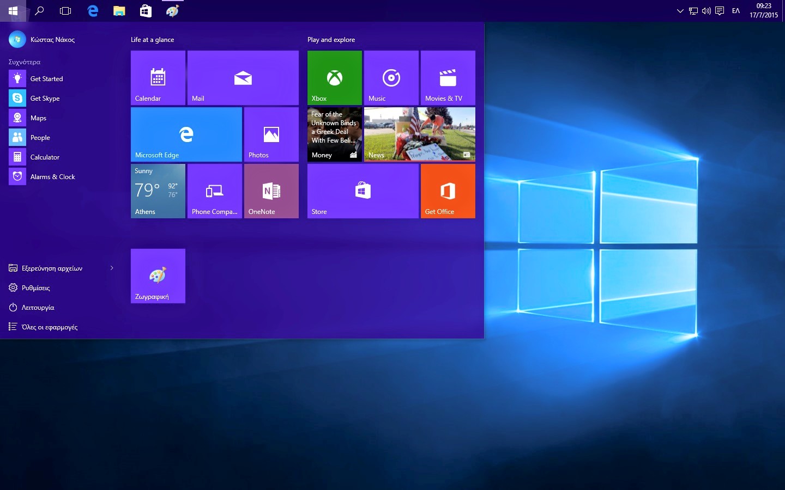Open the News live tile photo

click(419, 134)
